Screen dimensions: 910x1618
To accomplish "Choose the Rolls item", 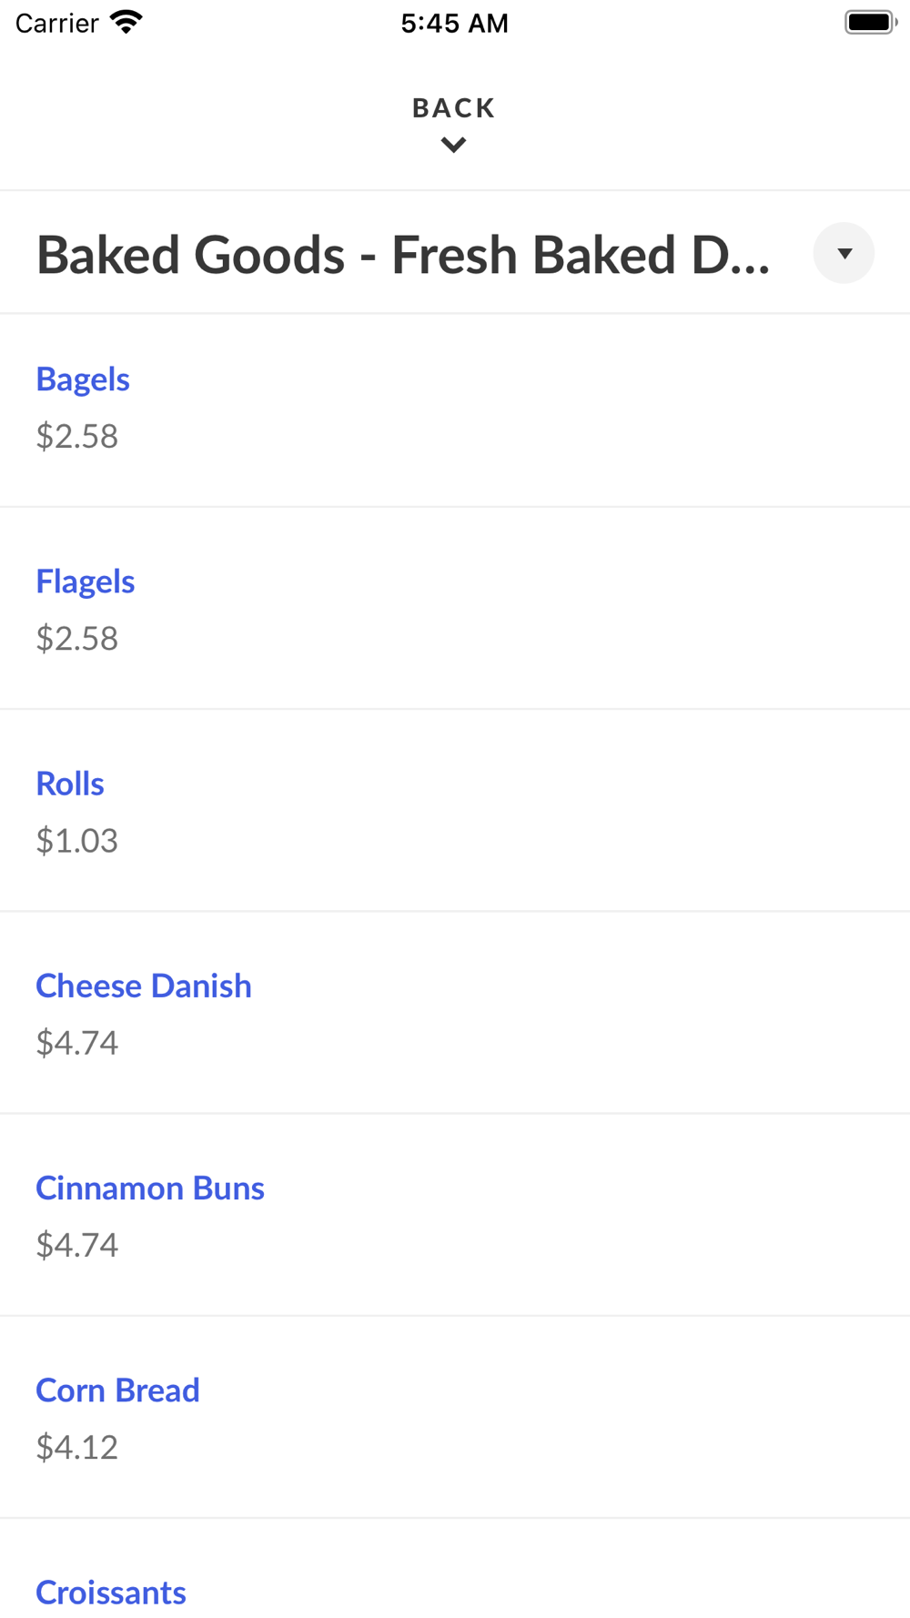I will 70,784.
